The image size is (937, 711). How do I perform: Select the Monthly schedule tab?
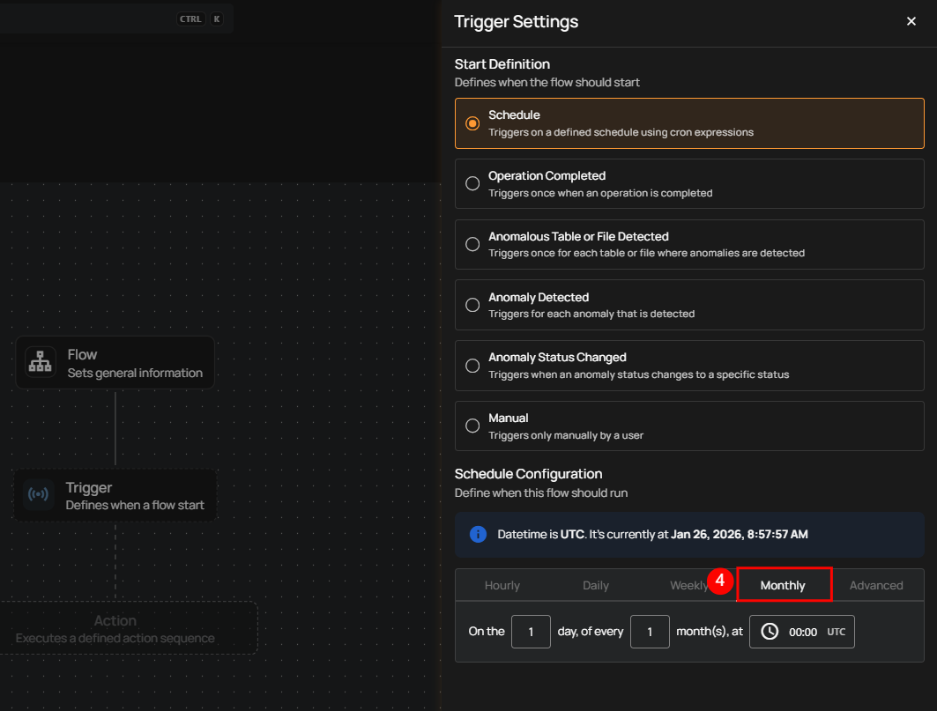click(x=783, y=585)
